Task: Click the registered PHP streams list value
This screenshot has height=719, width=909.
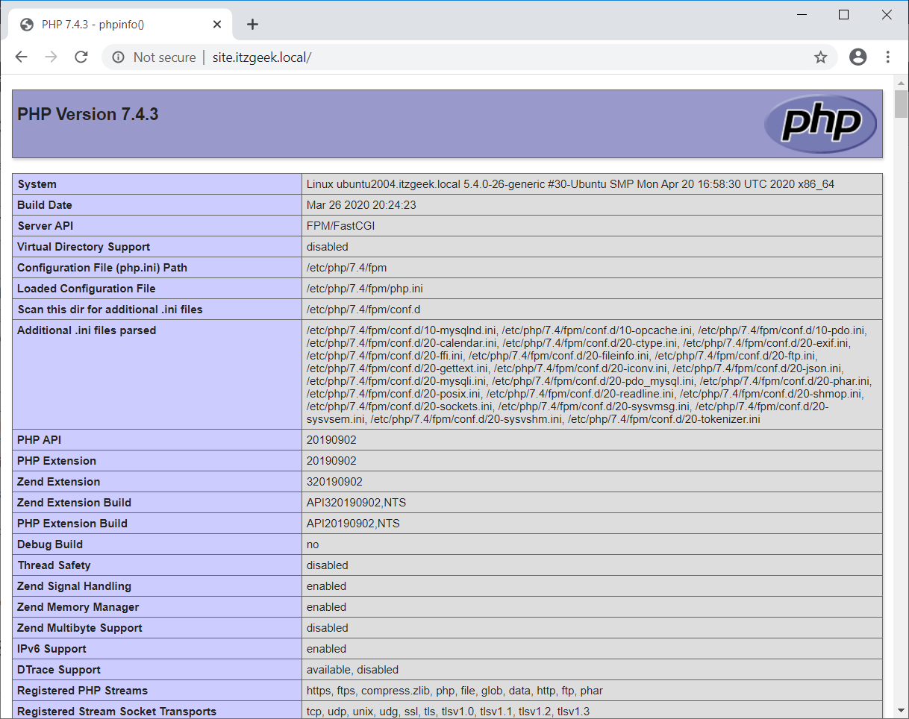Action: pos(454,691)
